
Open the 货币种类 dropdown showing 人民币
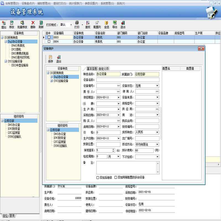click(157, 132)
